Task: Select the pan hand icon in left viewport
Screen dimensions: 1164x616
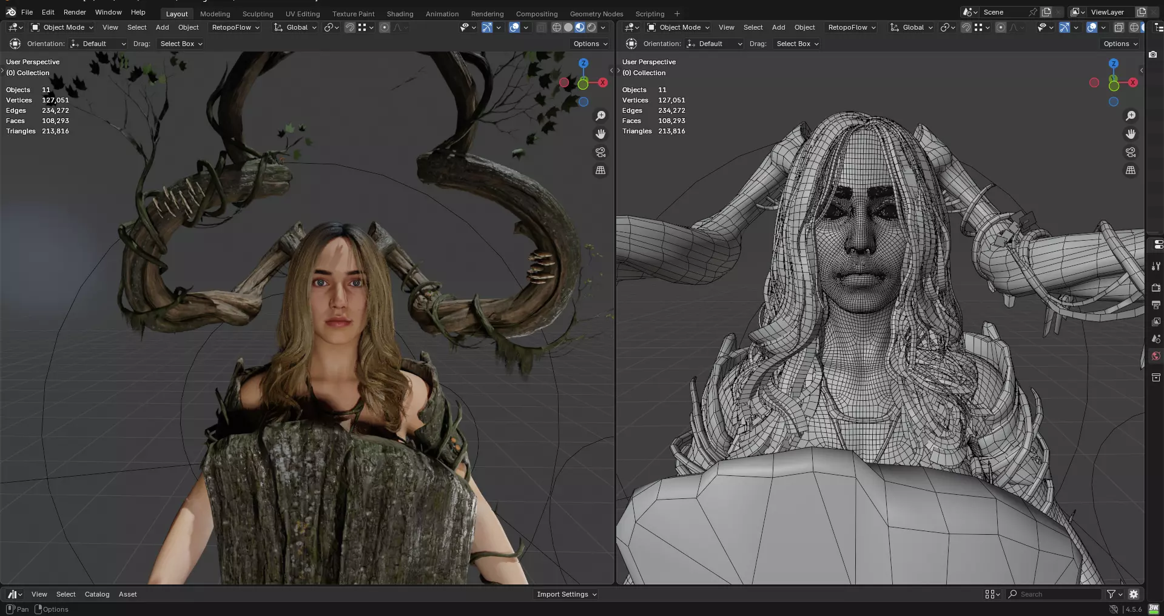Action: click(601, 134)
